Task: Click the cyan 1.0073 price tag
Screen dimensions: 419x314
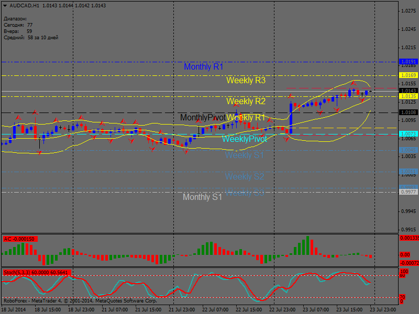Action: pos(408,134)
